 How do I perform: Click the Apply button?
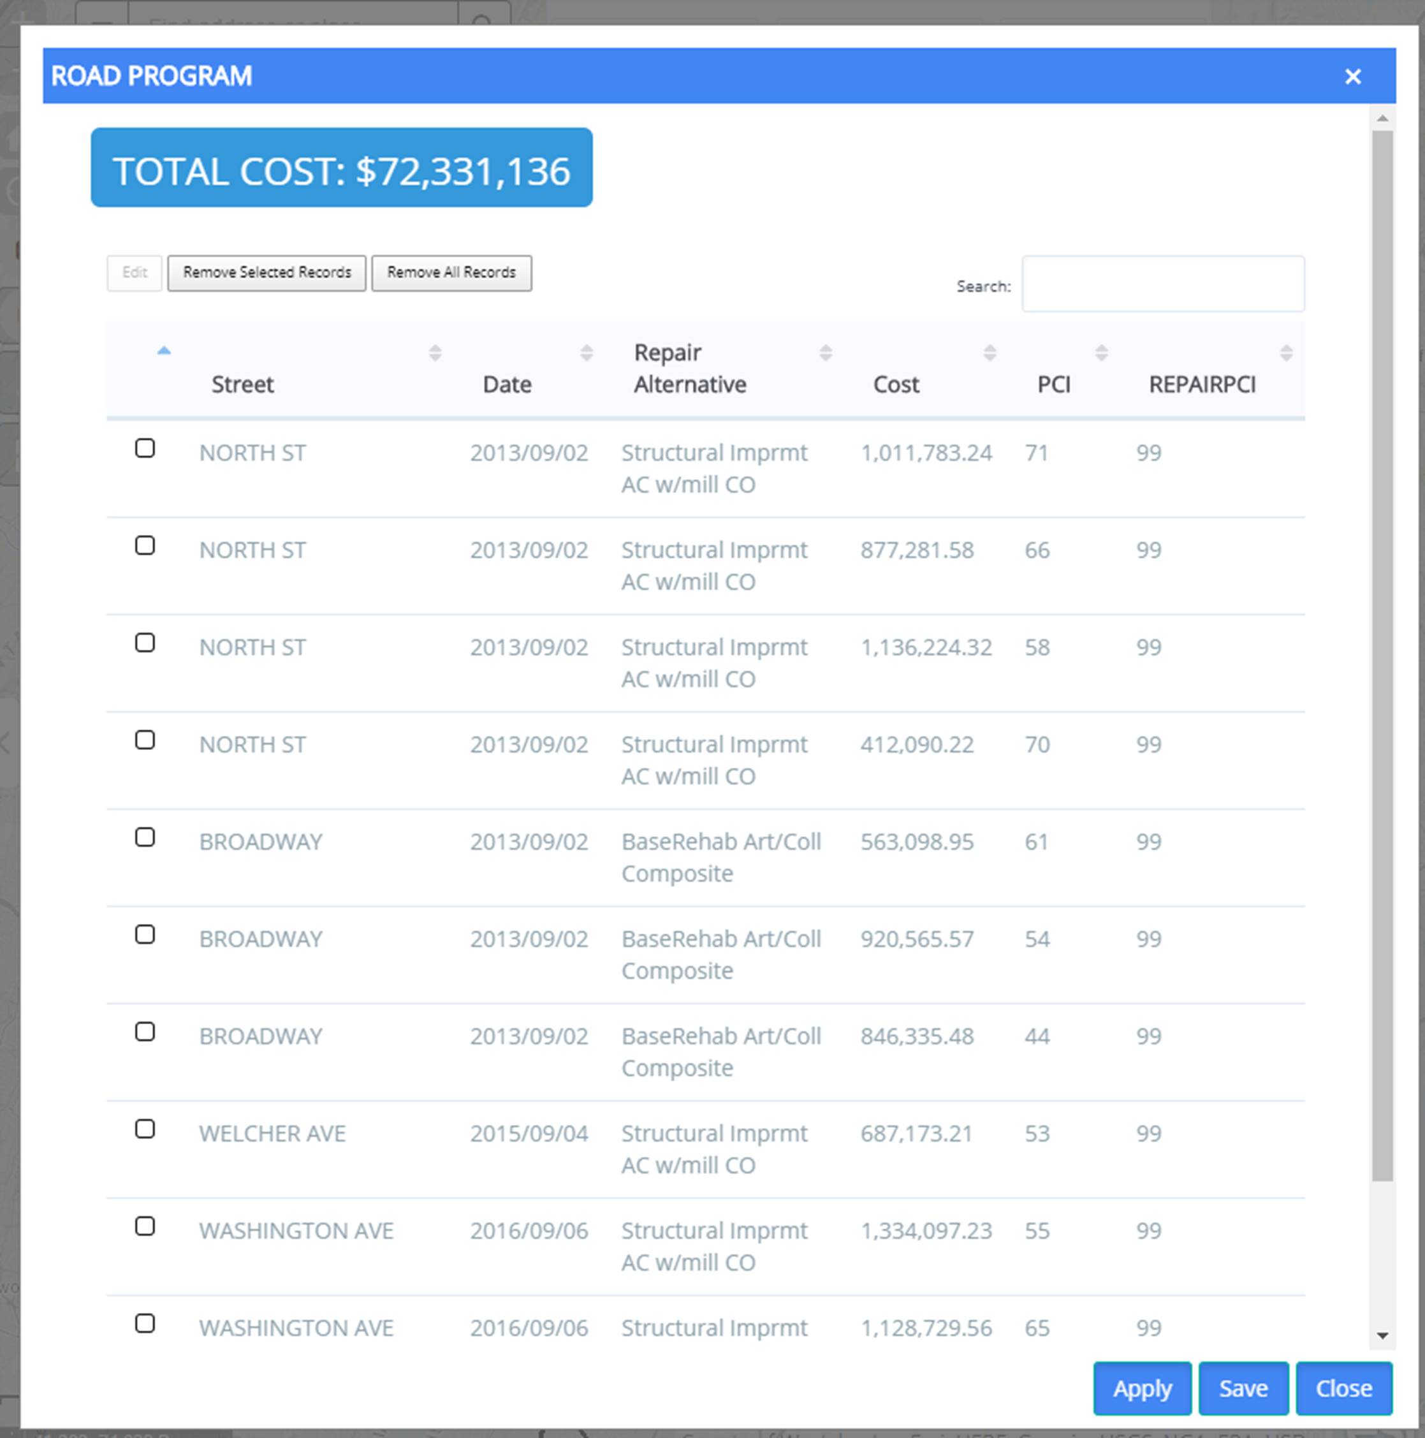click(x=1141, y=1388)
